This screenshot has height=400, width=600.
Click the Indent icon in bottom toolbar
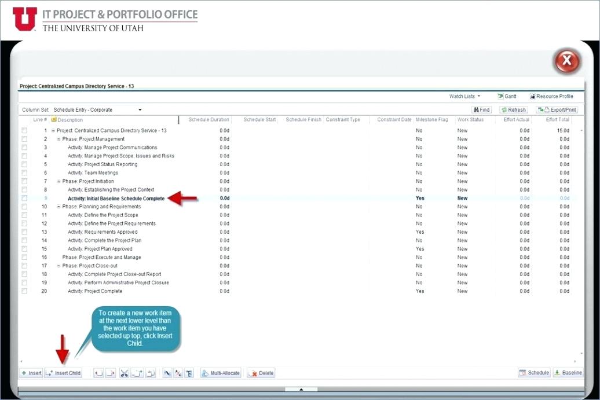pos(111,373)
